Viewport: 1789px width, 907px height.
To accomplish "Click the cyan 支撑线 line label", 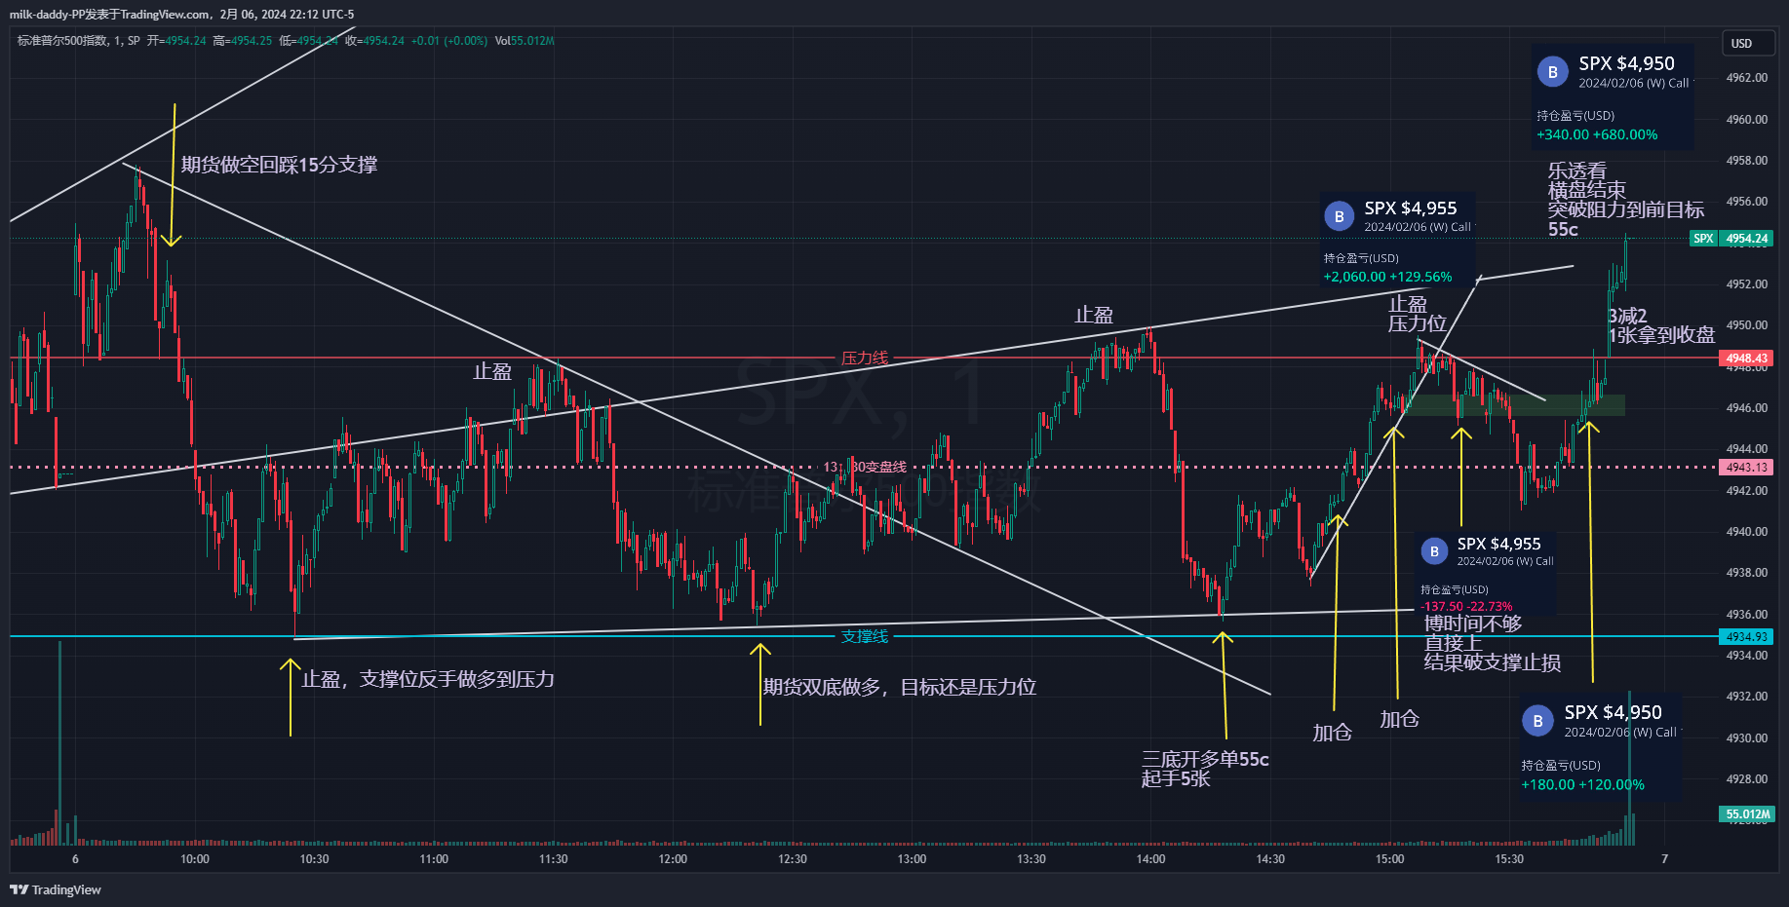I will [865, 636].
